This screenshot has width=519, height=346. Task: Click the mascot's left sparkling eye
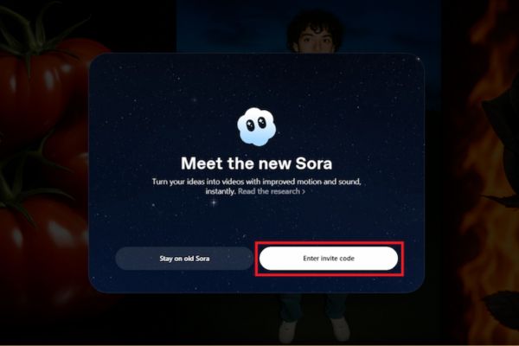tap(251, 125)
